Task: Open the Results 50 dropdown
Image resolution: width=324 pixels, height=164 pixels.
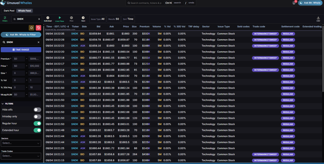Action: [x=114, y=19]
